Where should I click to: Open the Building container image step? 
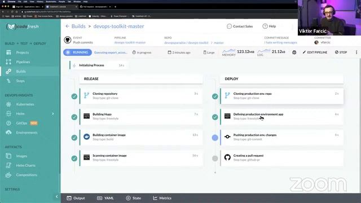tap(141, 138)
